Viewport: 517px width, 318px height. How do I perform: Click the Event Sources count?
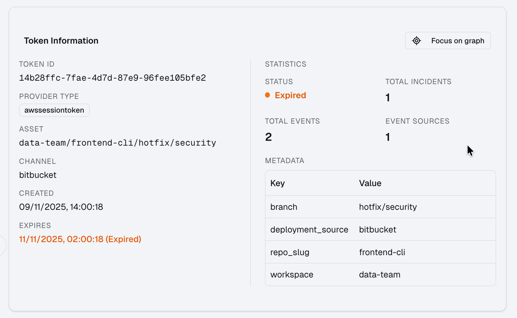coord(388,137)
